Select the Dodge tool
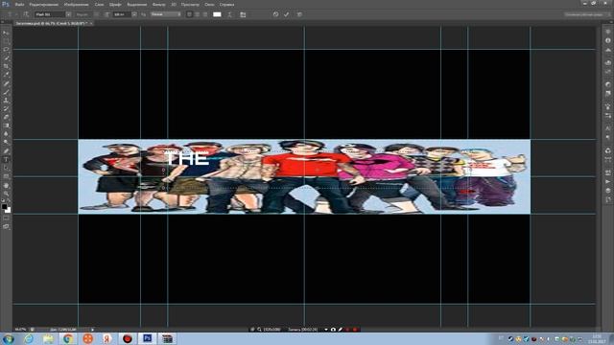 coord(6,143)
